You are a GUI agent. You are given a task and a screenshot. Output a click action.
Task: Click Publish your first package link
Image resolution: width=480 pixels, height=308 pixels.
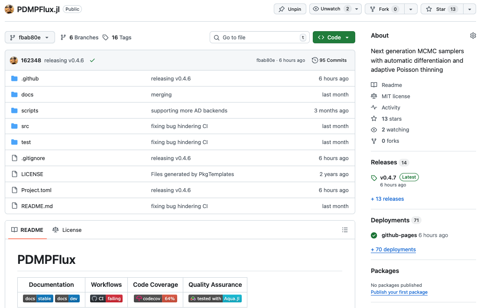point(399,292)
